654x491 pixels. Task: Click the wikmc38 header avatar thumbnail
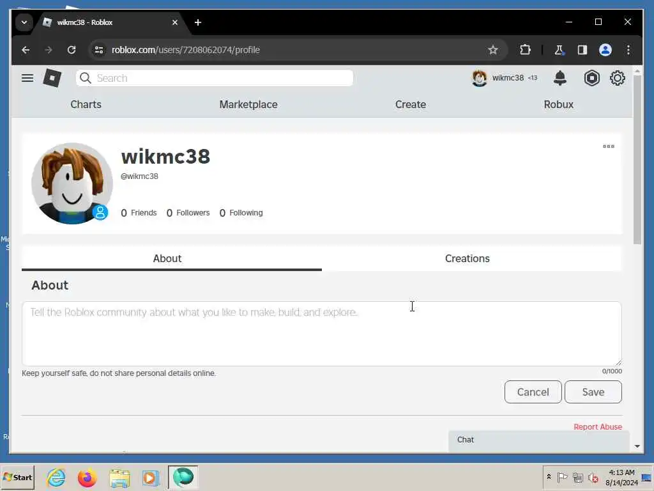480,78
